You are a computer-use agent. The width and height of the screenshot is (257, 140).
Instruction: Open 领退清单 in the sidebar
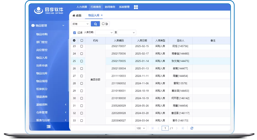coord(42,97)
